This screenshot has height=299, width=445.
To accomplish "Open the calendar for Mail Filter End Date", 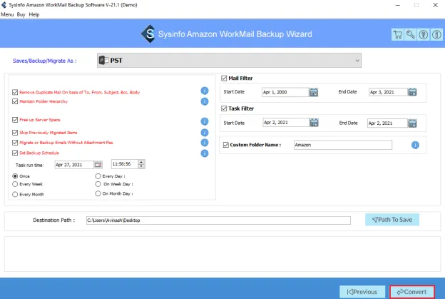I will point(411,92).
